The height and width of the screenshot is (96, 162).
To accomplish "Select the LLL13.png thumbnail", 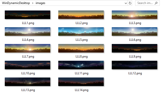I will point(27,82).
